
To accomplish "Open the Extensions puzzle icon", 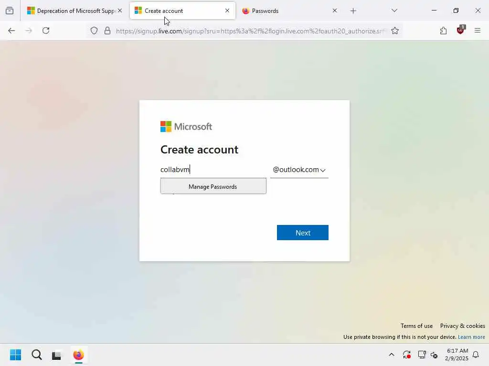I will (443, 30).
